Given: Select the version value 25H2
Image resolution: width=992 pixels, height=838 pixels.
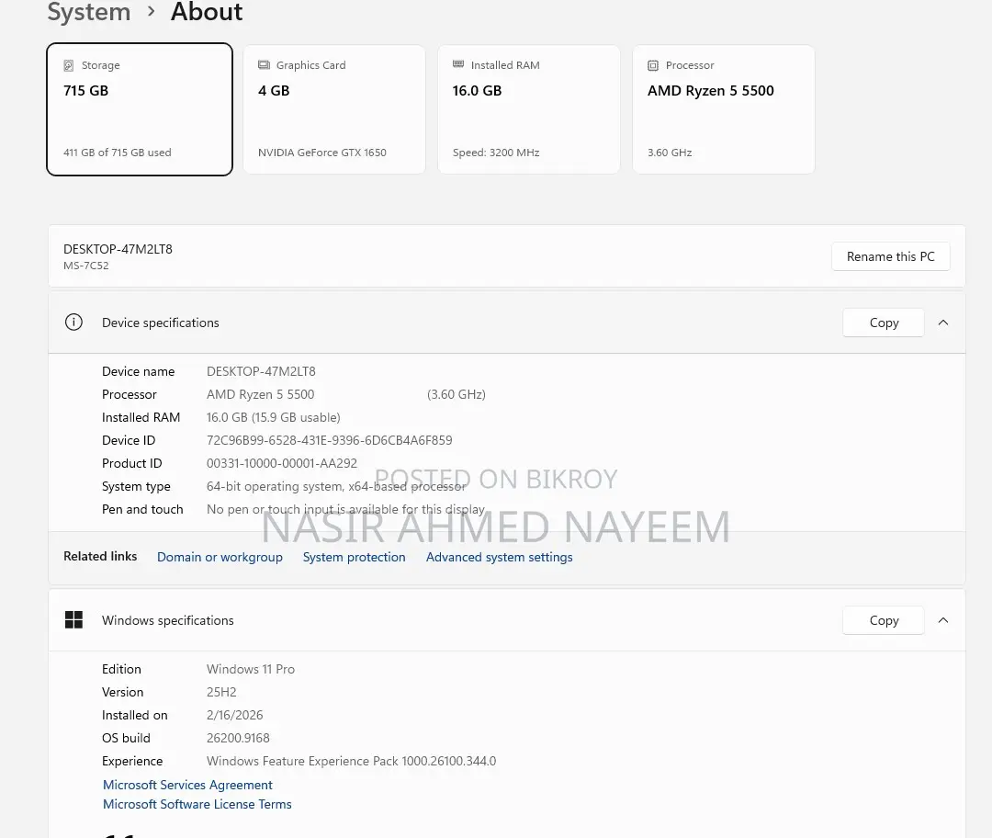Looking at the screenshot, I should click(x=221, y=693).
